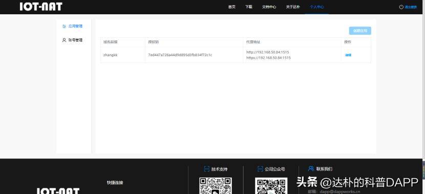Click the 代理地址 column header
Image resolution: width=425 pixels, height=194 pixels.
(253, 42)
